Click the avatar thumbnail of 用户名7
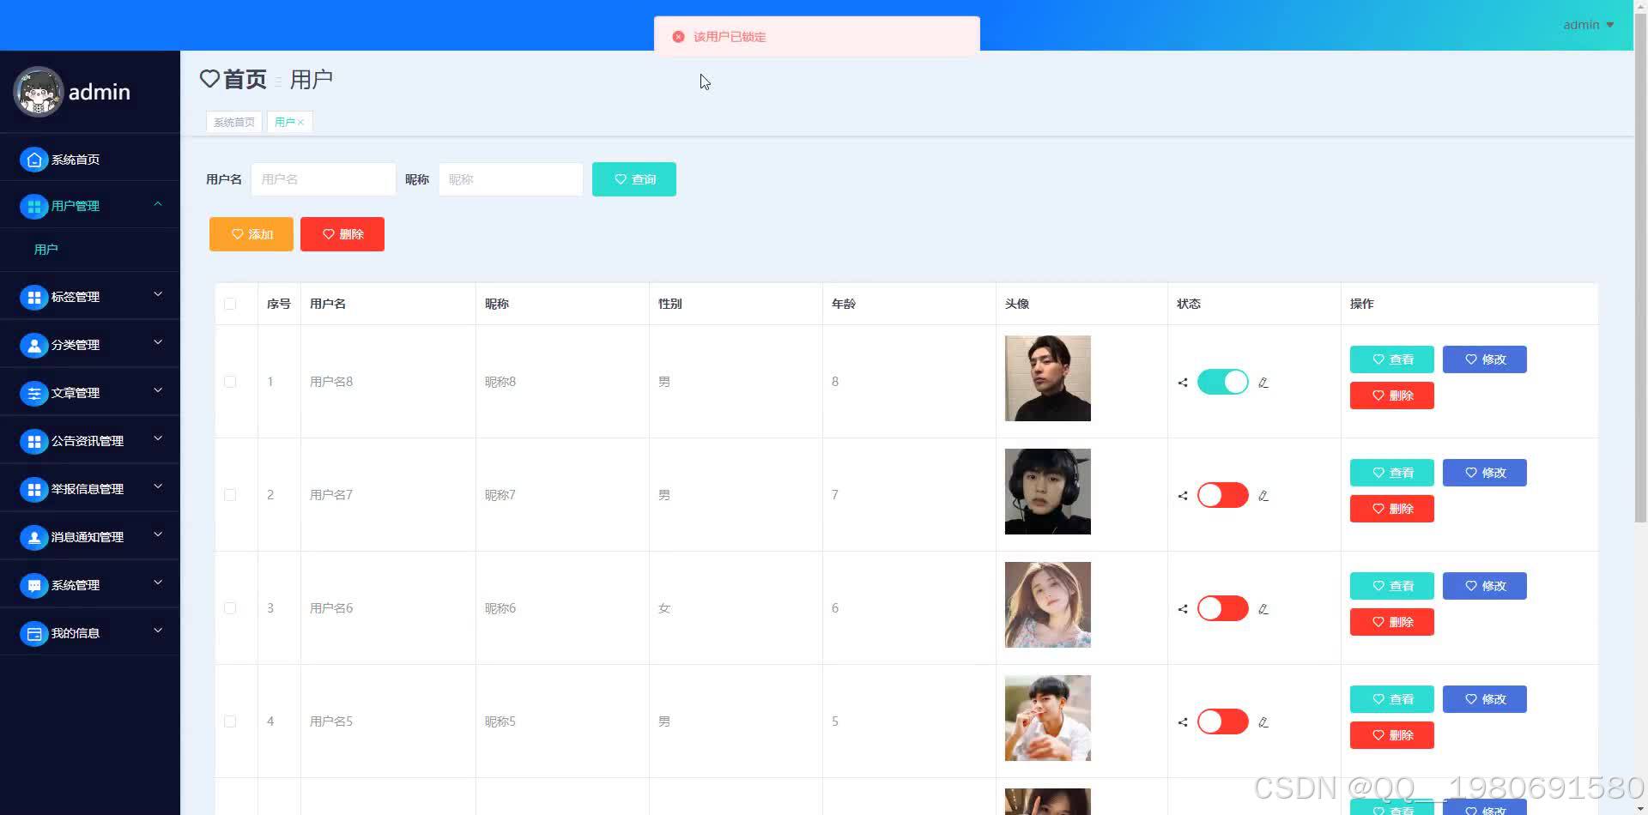The image size is (1648, 815). [1048, 492]
